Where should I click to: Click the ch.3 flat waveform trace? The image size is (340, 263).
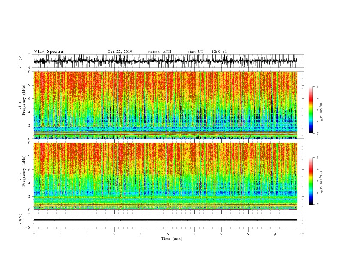click(165, 220)
